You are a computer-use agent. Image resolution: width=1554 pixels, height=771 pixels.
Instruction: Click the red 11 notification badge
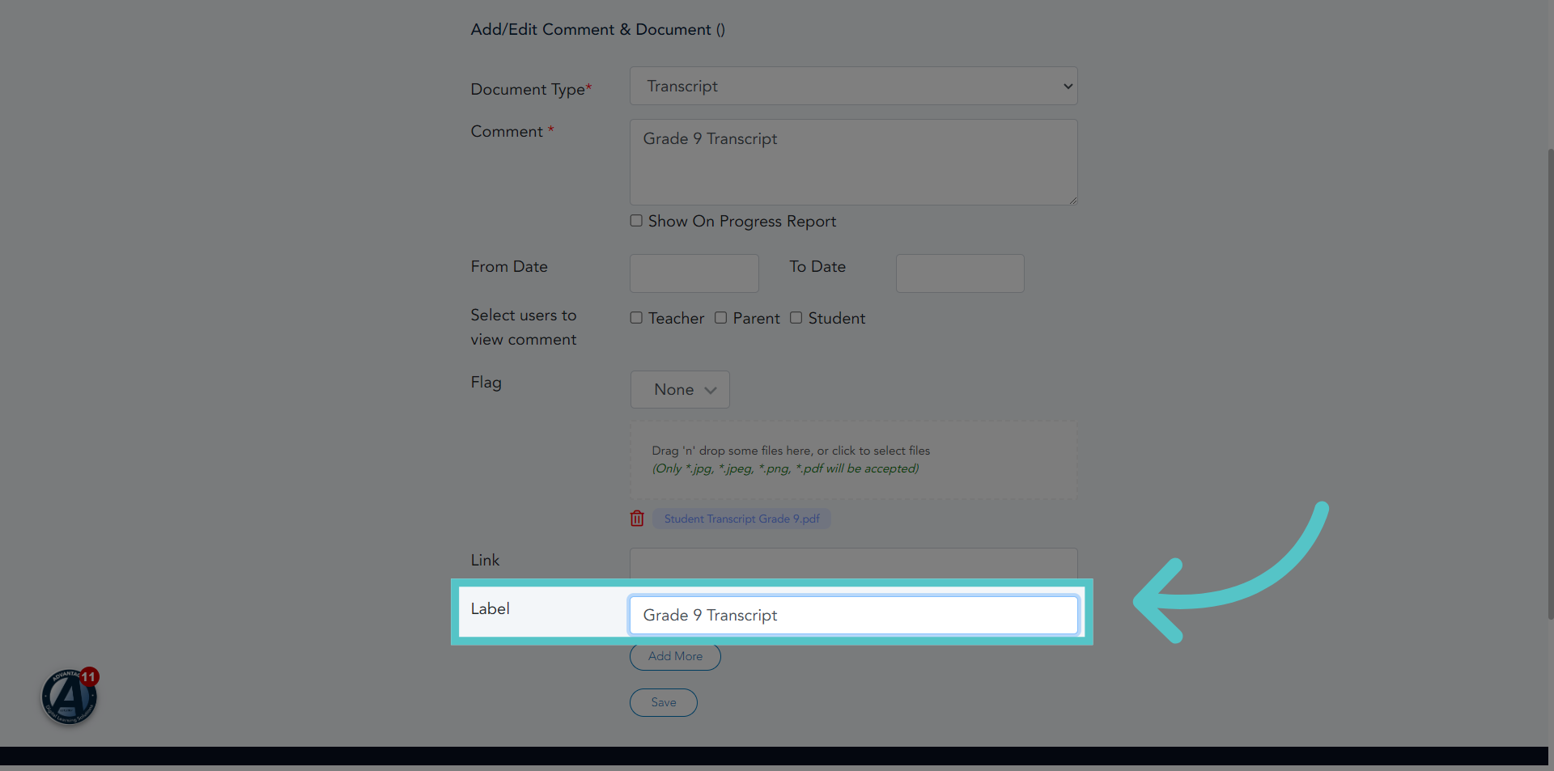tap(89, 676)
